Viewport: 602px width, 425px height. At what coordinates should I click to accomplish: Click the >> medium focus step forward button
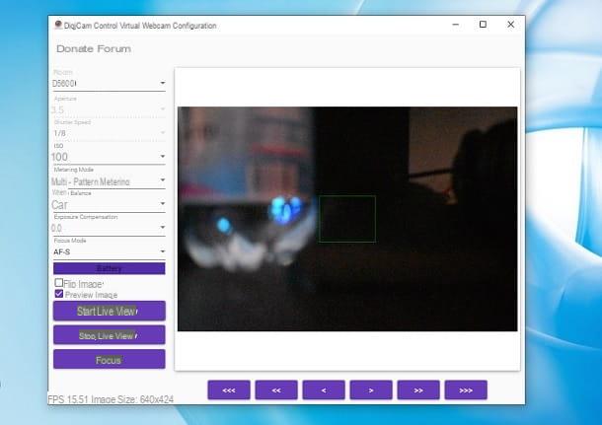pos(418,390)
